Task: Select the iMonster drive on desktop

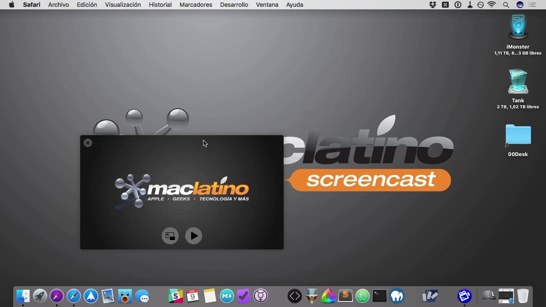Action: pos(518,35)
